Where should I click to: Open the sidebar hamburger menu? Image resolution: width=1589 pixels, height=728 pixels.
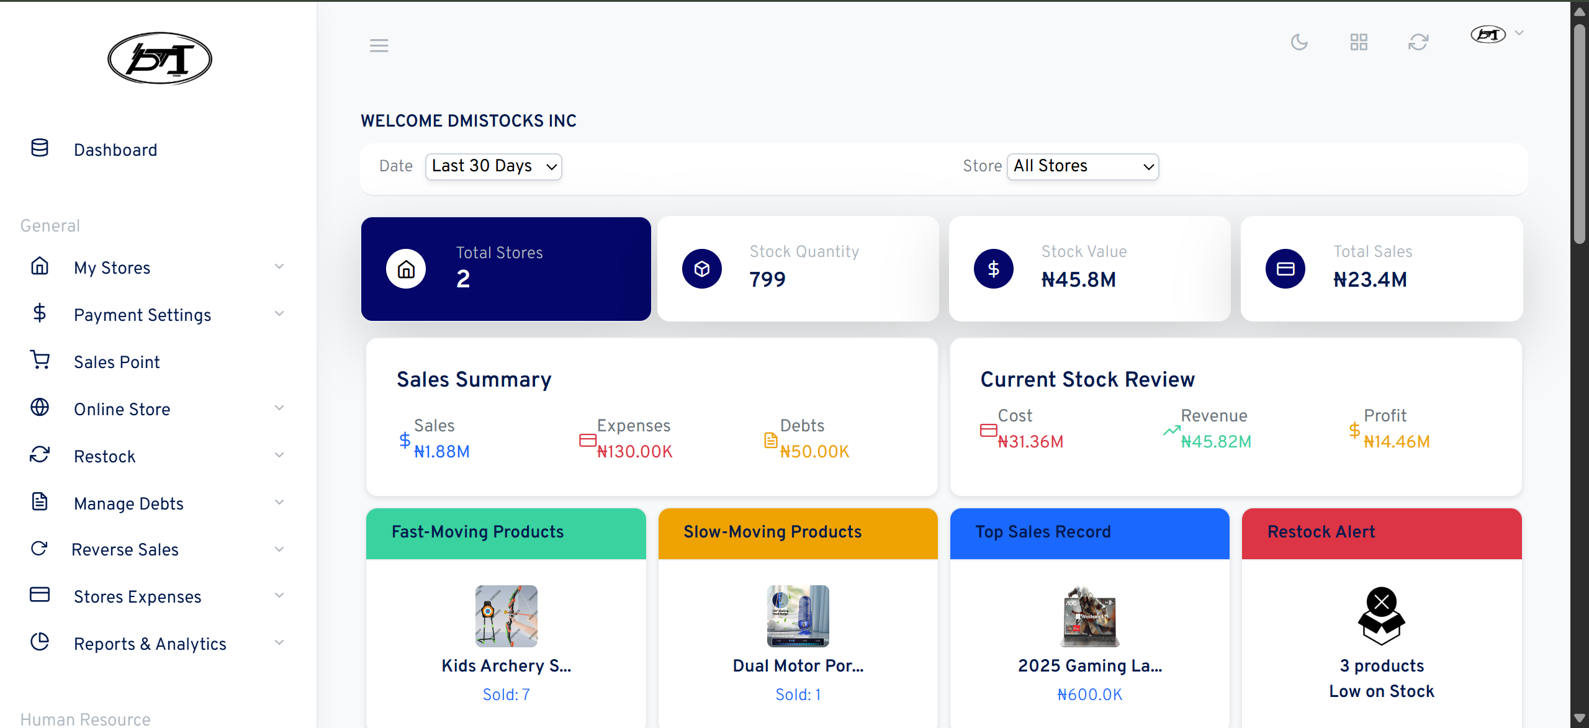(379, 45)
